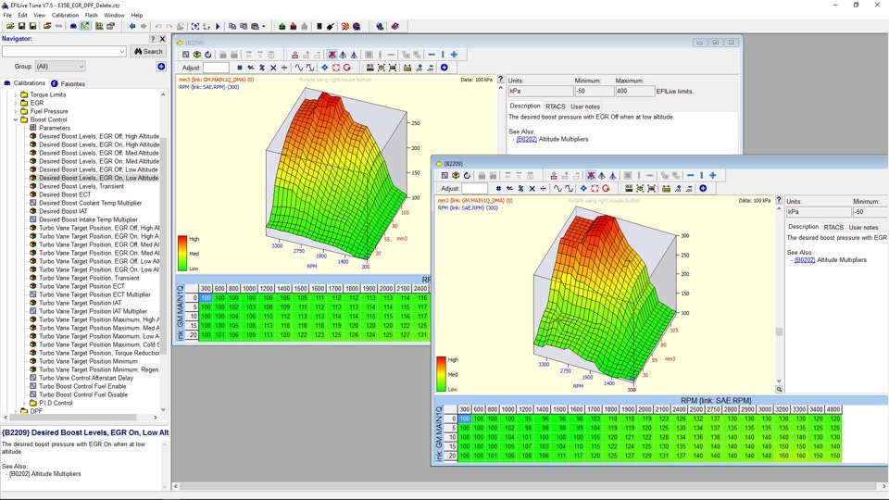Click the multiply X icon in B2206 Adjust toolbar

point(273,68)
